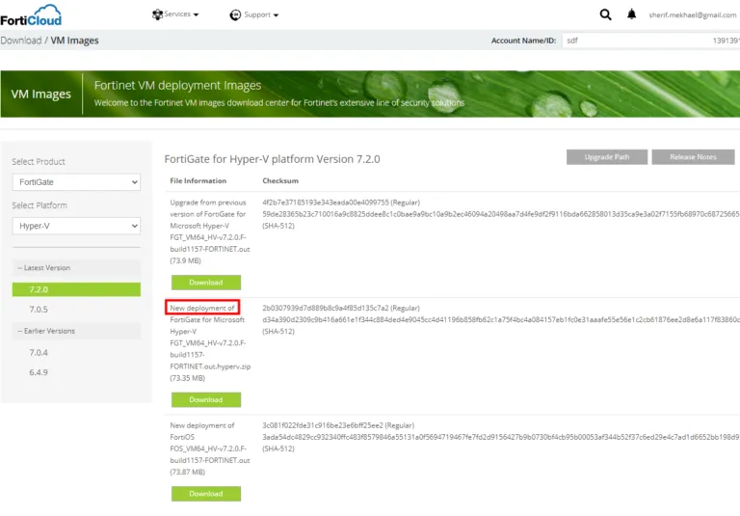Open notifications bell icon
This screenshot has width=740, height=516.
point(631,14)
